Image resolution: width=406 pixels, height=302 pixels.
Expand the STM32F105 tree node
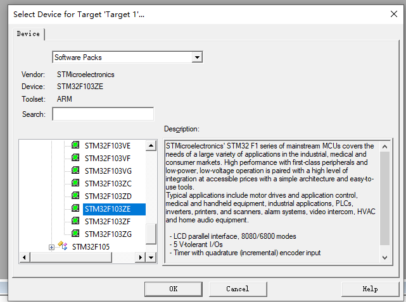pyautogui.click(x=51, y=248)
